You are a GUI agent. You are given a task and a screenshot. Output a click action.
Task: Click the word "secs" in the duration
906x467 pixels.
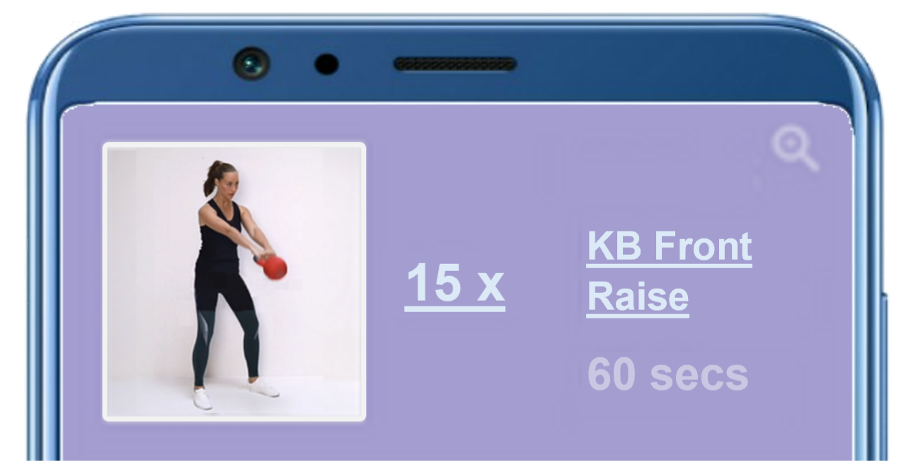point(699,374)
